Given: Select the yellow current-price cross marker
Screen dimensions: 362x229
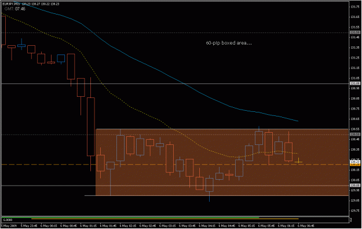Looking at the screenshot, I should point(298,161).
